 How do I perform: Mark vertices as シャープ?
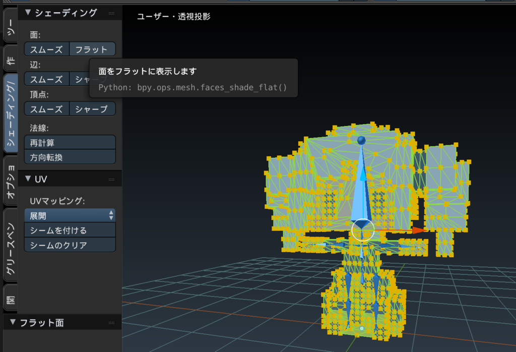(x=93, y=108)
